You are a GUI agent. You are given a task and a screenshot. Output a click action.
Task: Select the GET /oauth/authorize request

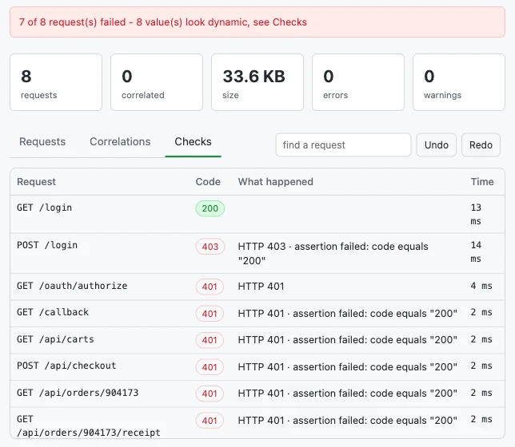257,287
